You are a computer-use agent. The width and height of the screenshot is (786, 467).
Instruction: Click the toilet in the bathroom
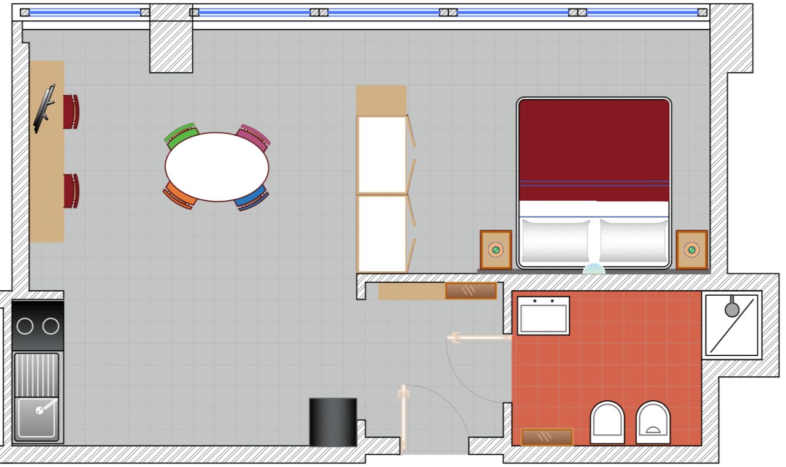coord(607,423)
